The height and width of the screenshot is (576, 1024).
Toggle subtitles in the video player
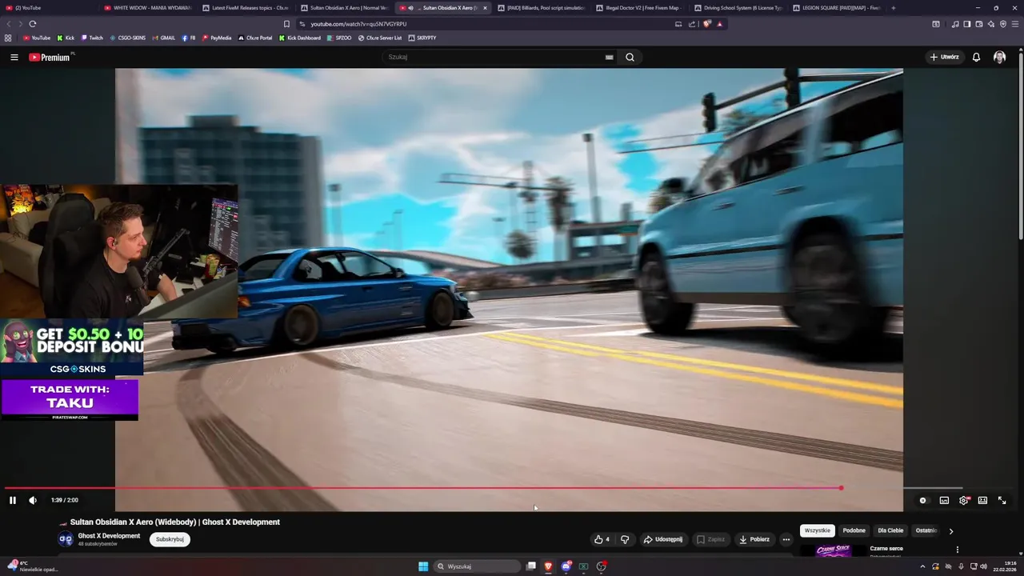pos(944,500)
